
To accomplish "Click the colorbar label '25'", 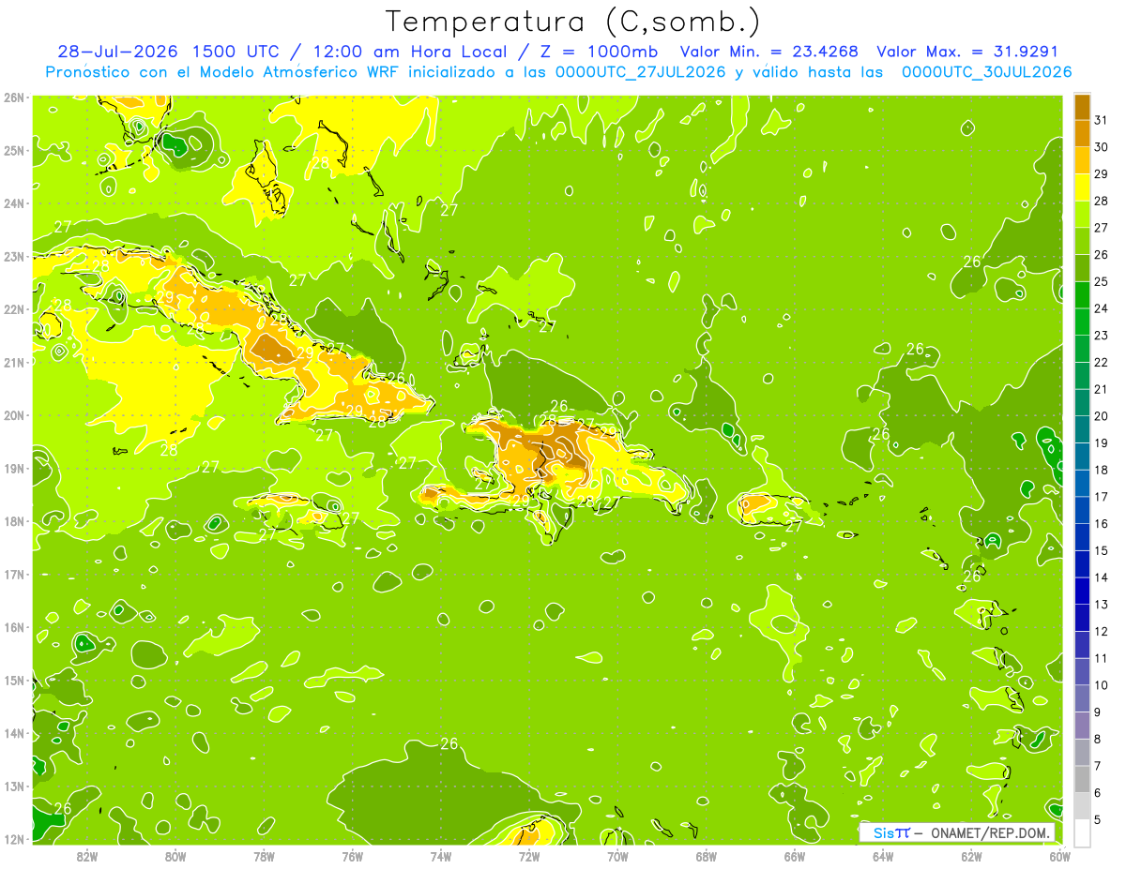I will coord(1101,281).
